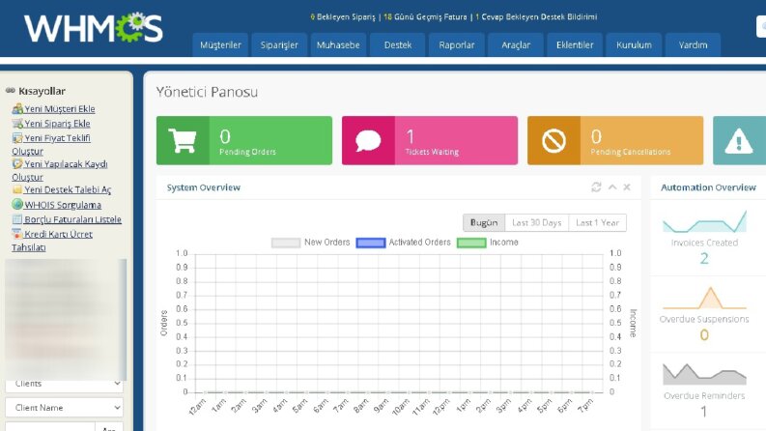The width and height of the screenshot is (766, 431).
Task: Open the Yardım menu
Action: [693, 45]
